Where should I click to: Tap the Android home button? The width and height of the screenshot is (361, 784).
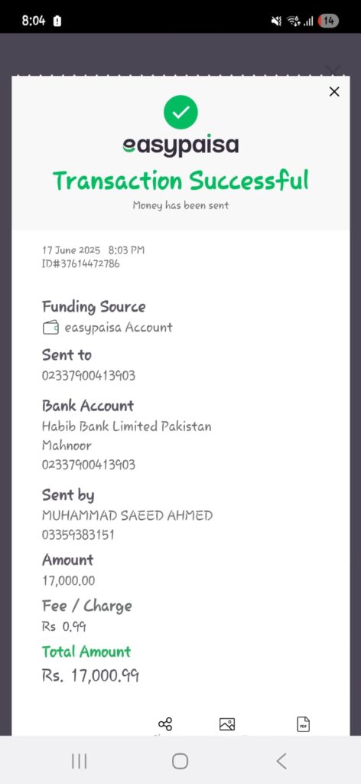(x=180, y=761)
